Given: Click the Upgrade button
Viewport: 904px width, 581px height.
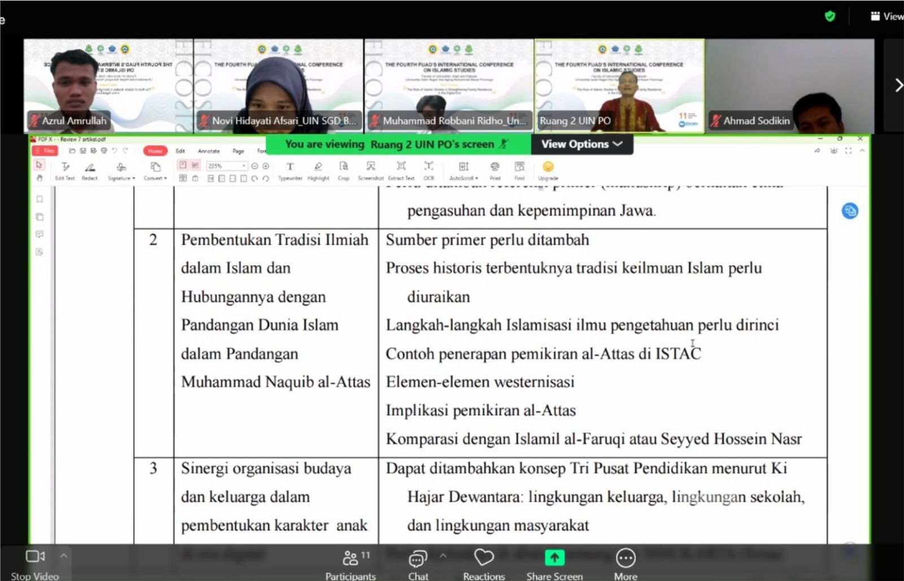Looking at the screenshot, I should pos(546,169).
